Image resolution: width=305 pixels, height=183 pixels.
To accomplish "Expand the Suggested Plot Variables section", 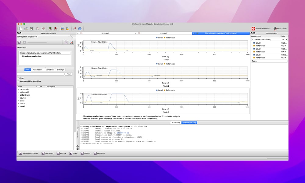I will pyautogui.click(x=18, y=81).
